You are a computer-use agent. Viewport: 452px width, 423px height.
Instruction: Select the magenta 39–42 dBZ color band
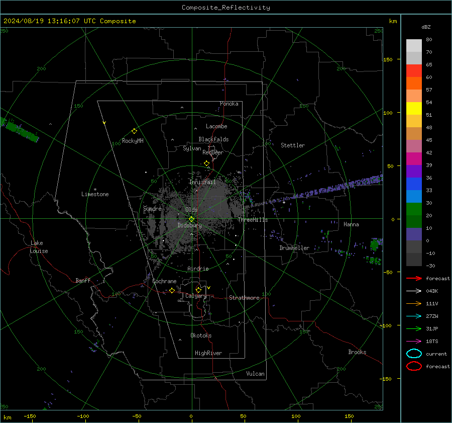tap(414, 159)
